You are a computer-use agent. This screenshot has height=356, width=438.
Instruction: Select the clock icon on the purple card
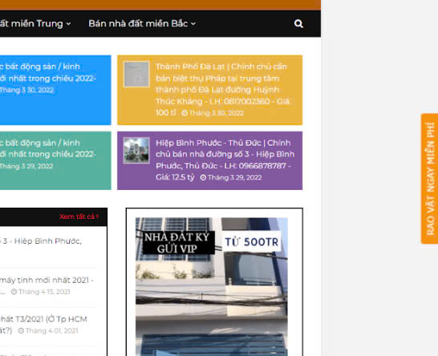click(x=203, y=177)
